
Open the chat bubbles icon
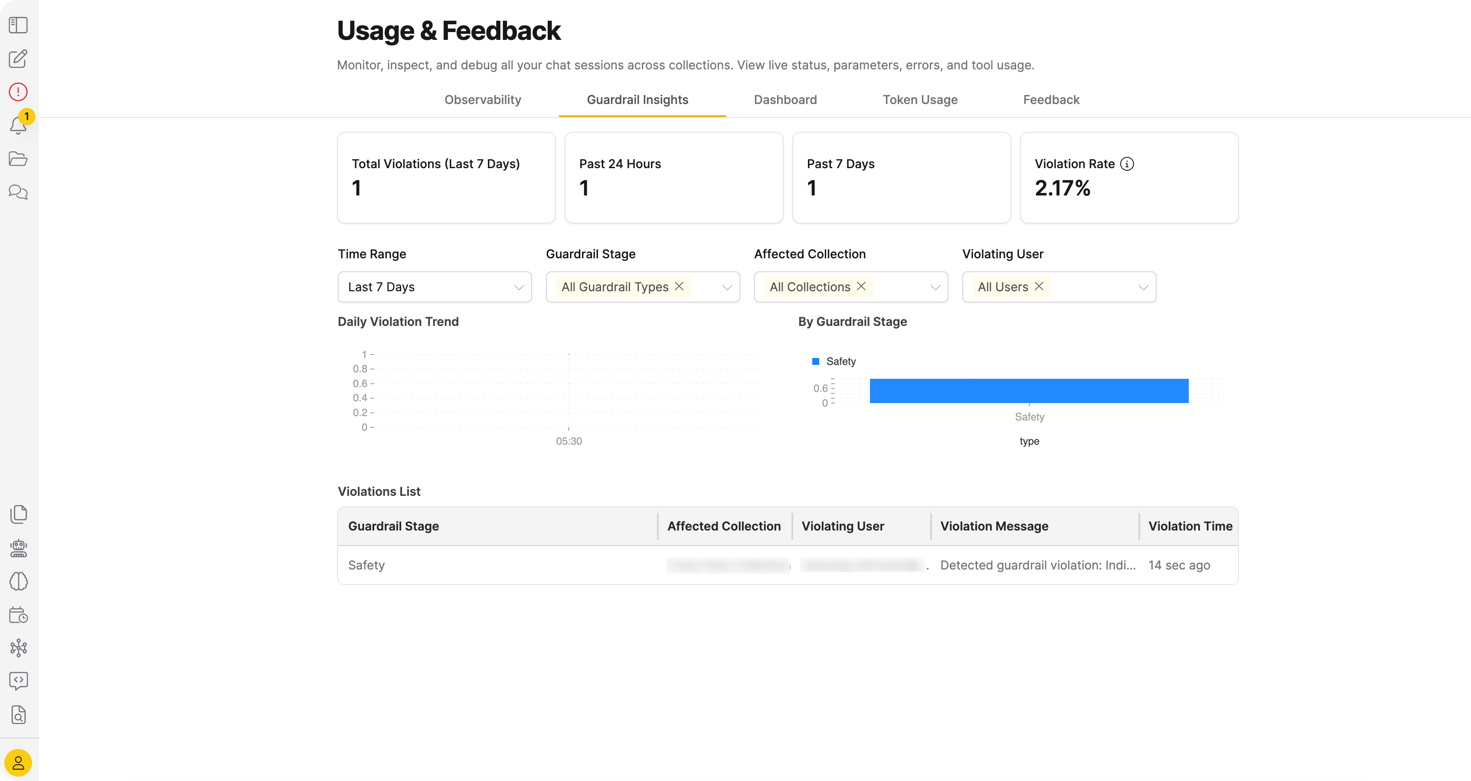pos(18,192)
